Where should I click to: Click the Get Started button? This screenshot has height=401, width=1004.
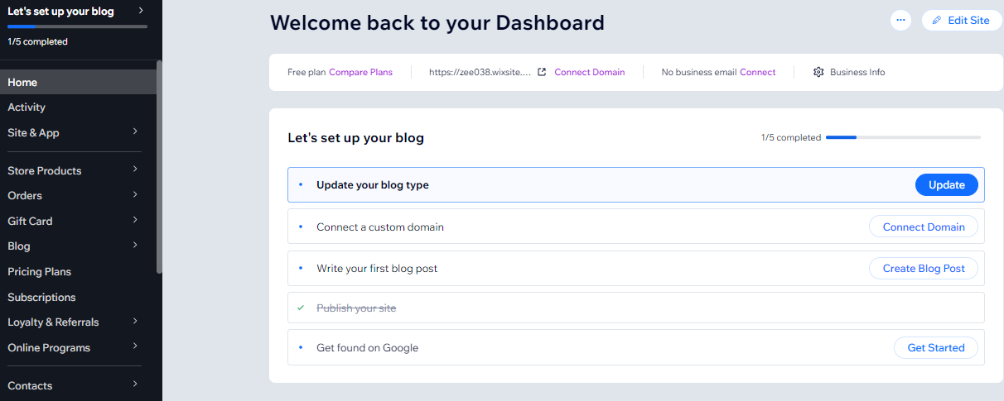pyautogui.click(x=935, y=348)
